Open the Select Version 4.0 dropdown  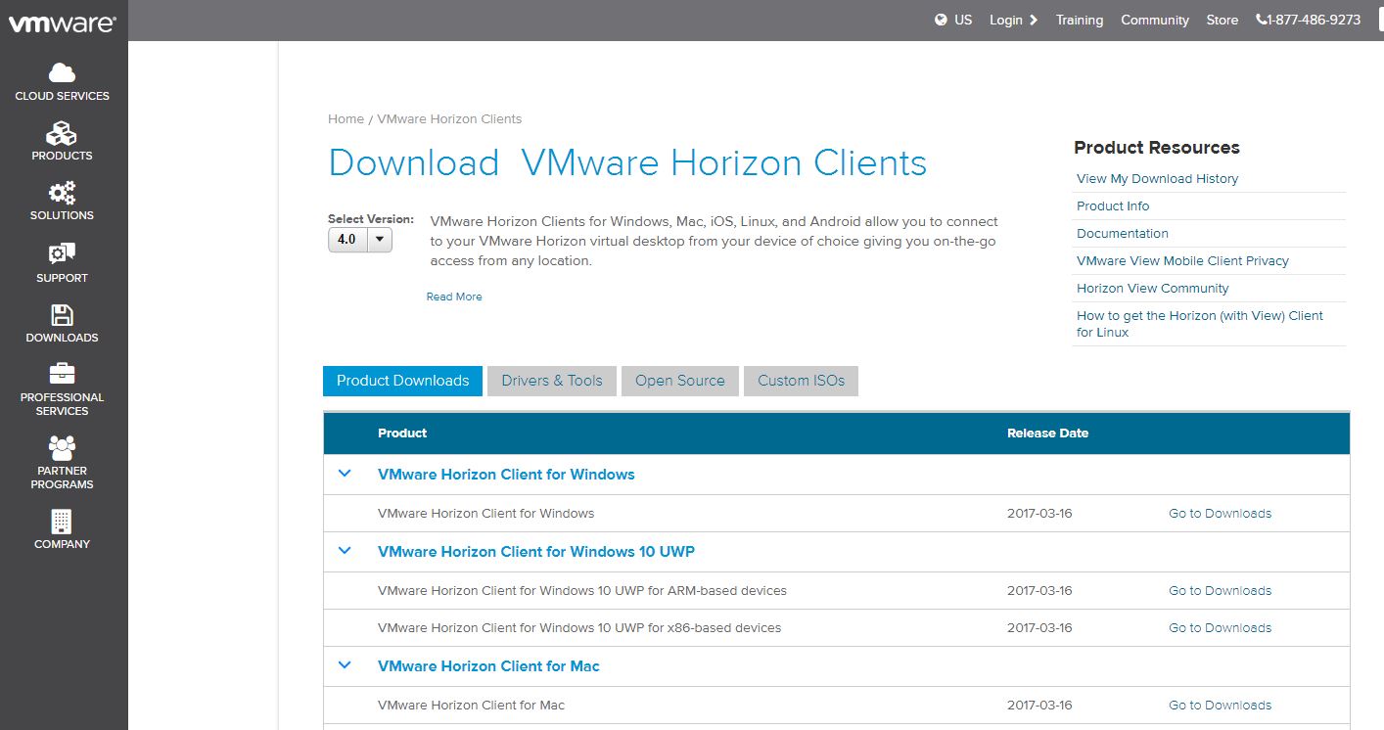click(359, 239)
